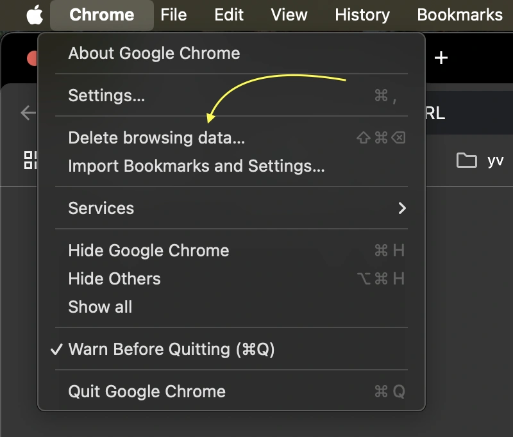Choose Hide Google Chrome
The width and height of the screenshot is (513, 437).
click(x=231, y=251)
